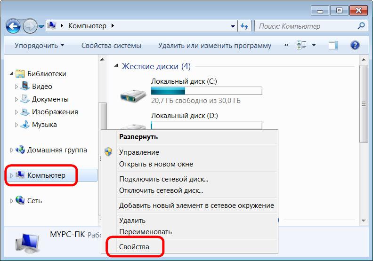Open recent pages dropdown beside Forward arrow
373x261 pixels.
pos(41,26)
